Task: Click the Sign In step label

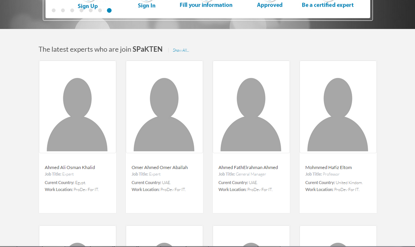Action: click(147, 5)
